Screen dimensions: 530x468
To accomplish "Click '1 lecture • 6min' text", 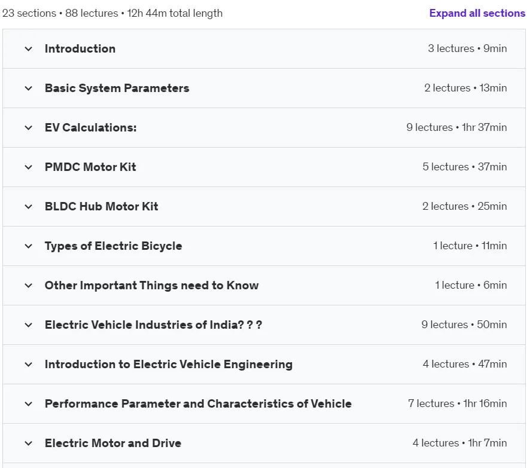I will click(471, 285).
